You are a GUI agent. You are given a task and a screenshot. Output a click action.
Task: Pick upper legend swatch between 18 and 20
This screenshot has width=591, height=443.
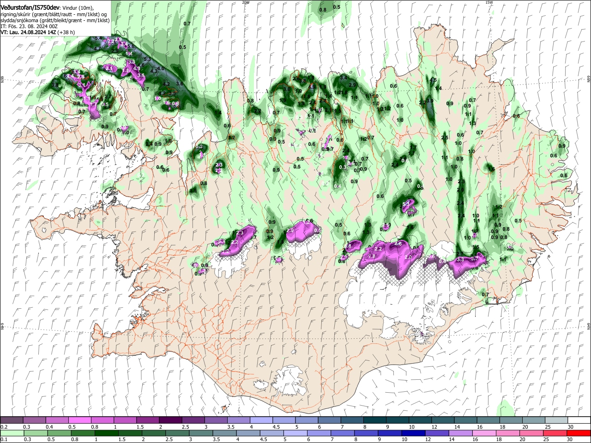[x=511, y=420]
